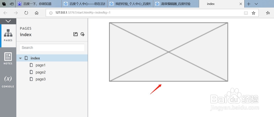Switch to 百度个人中心 tab
The image size is (274, 117).
click(x=84, y=4)
